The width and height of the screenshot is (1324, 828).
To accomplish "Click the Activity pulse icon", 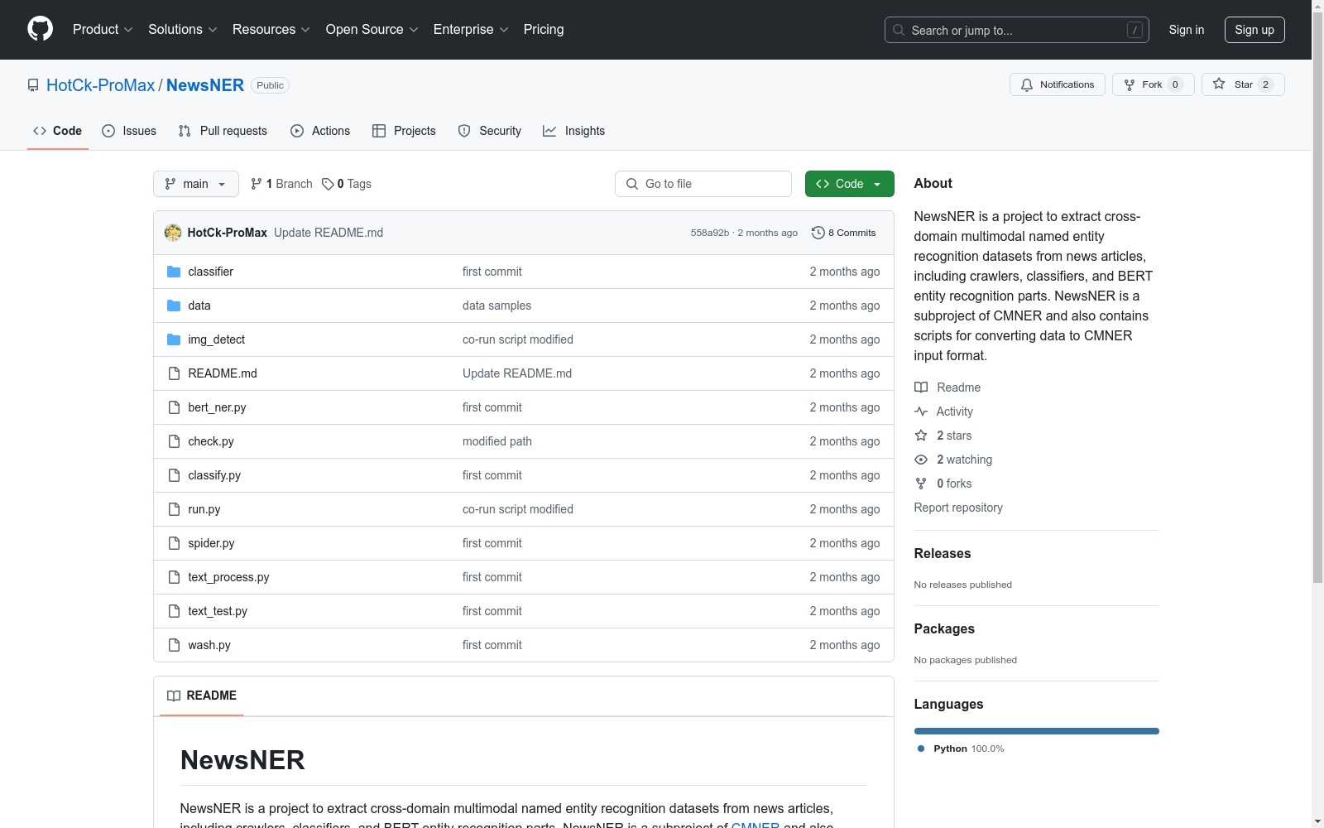I will [921, 412].
